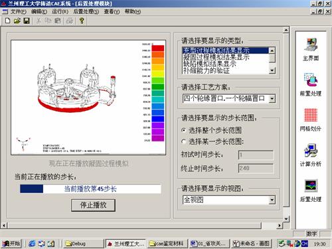The image size is (332, 249).
Task: Click the playback step progress bar
Action: click(90, 189)
